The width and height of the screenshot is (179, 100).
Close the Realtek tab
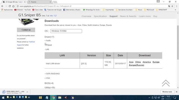(x=50, y=2)
